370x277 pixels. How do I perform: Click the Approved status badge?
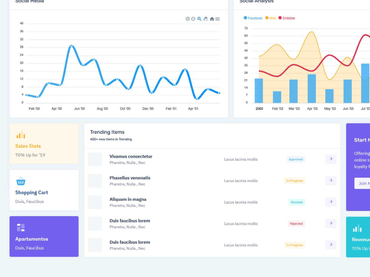click(x=296, y=159)
